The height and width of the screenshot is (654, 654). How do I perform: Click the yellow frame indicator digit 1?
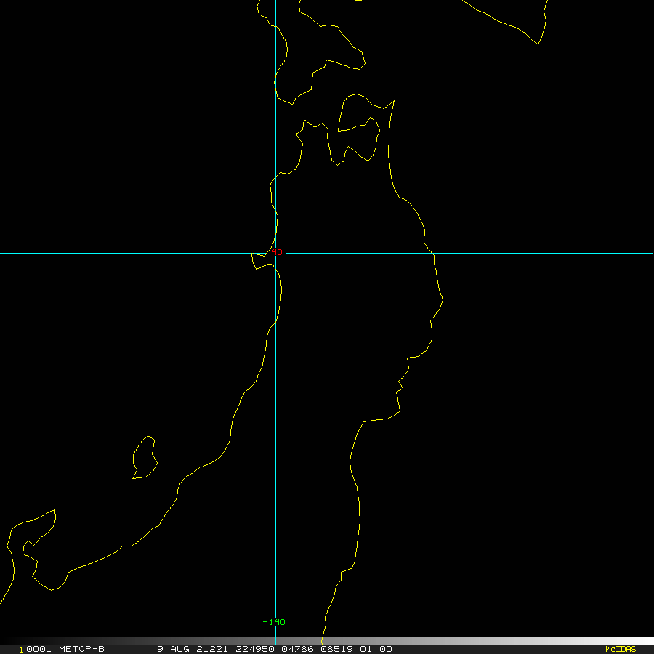coord(21,649)
